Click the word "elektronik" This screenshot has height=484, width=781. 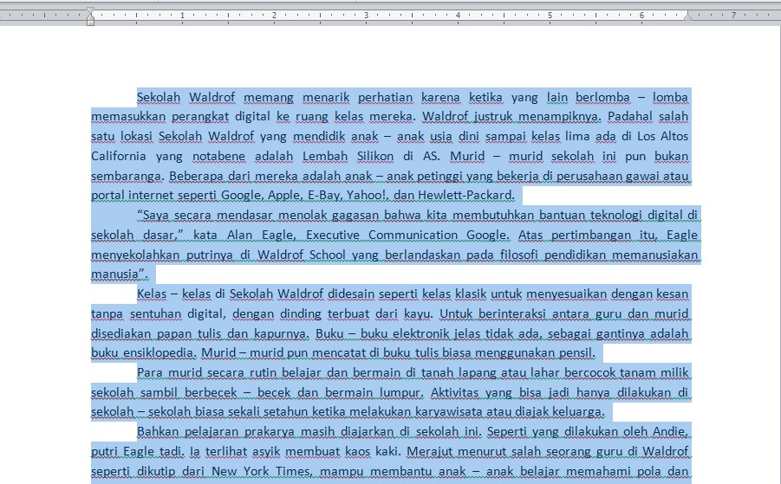click(x=421, y=333)
